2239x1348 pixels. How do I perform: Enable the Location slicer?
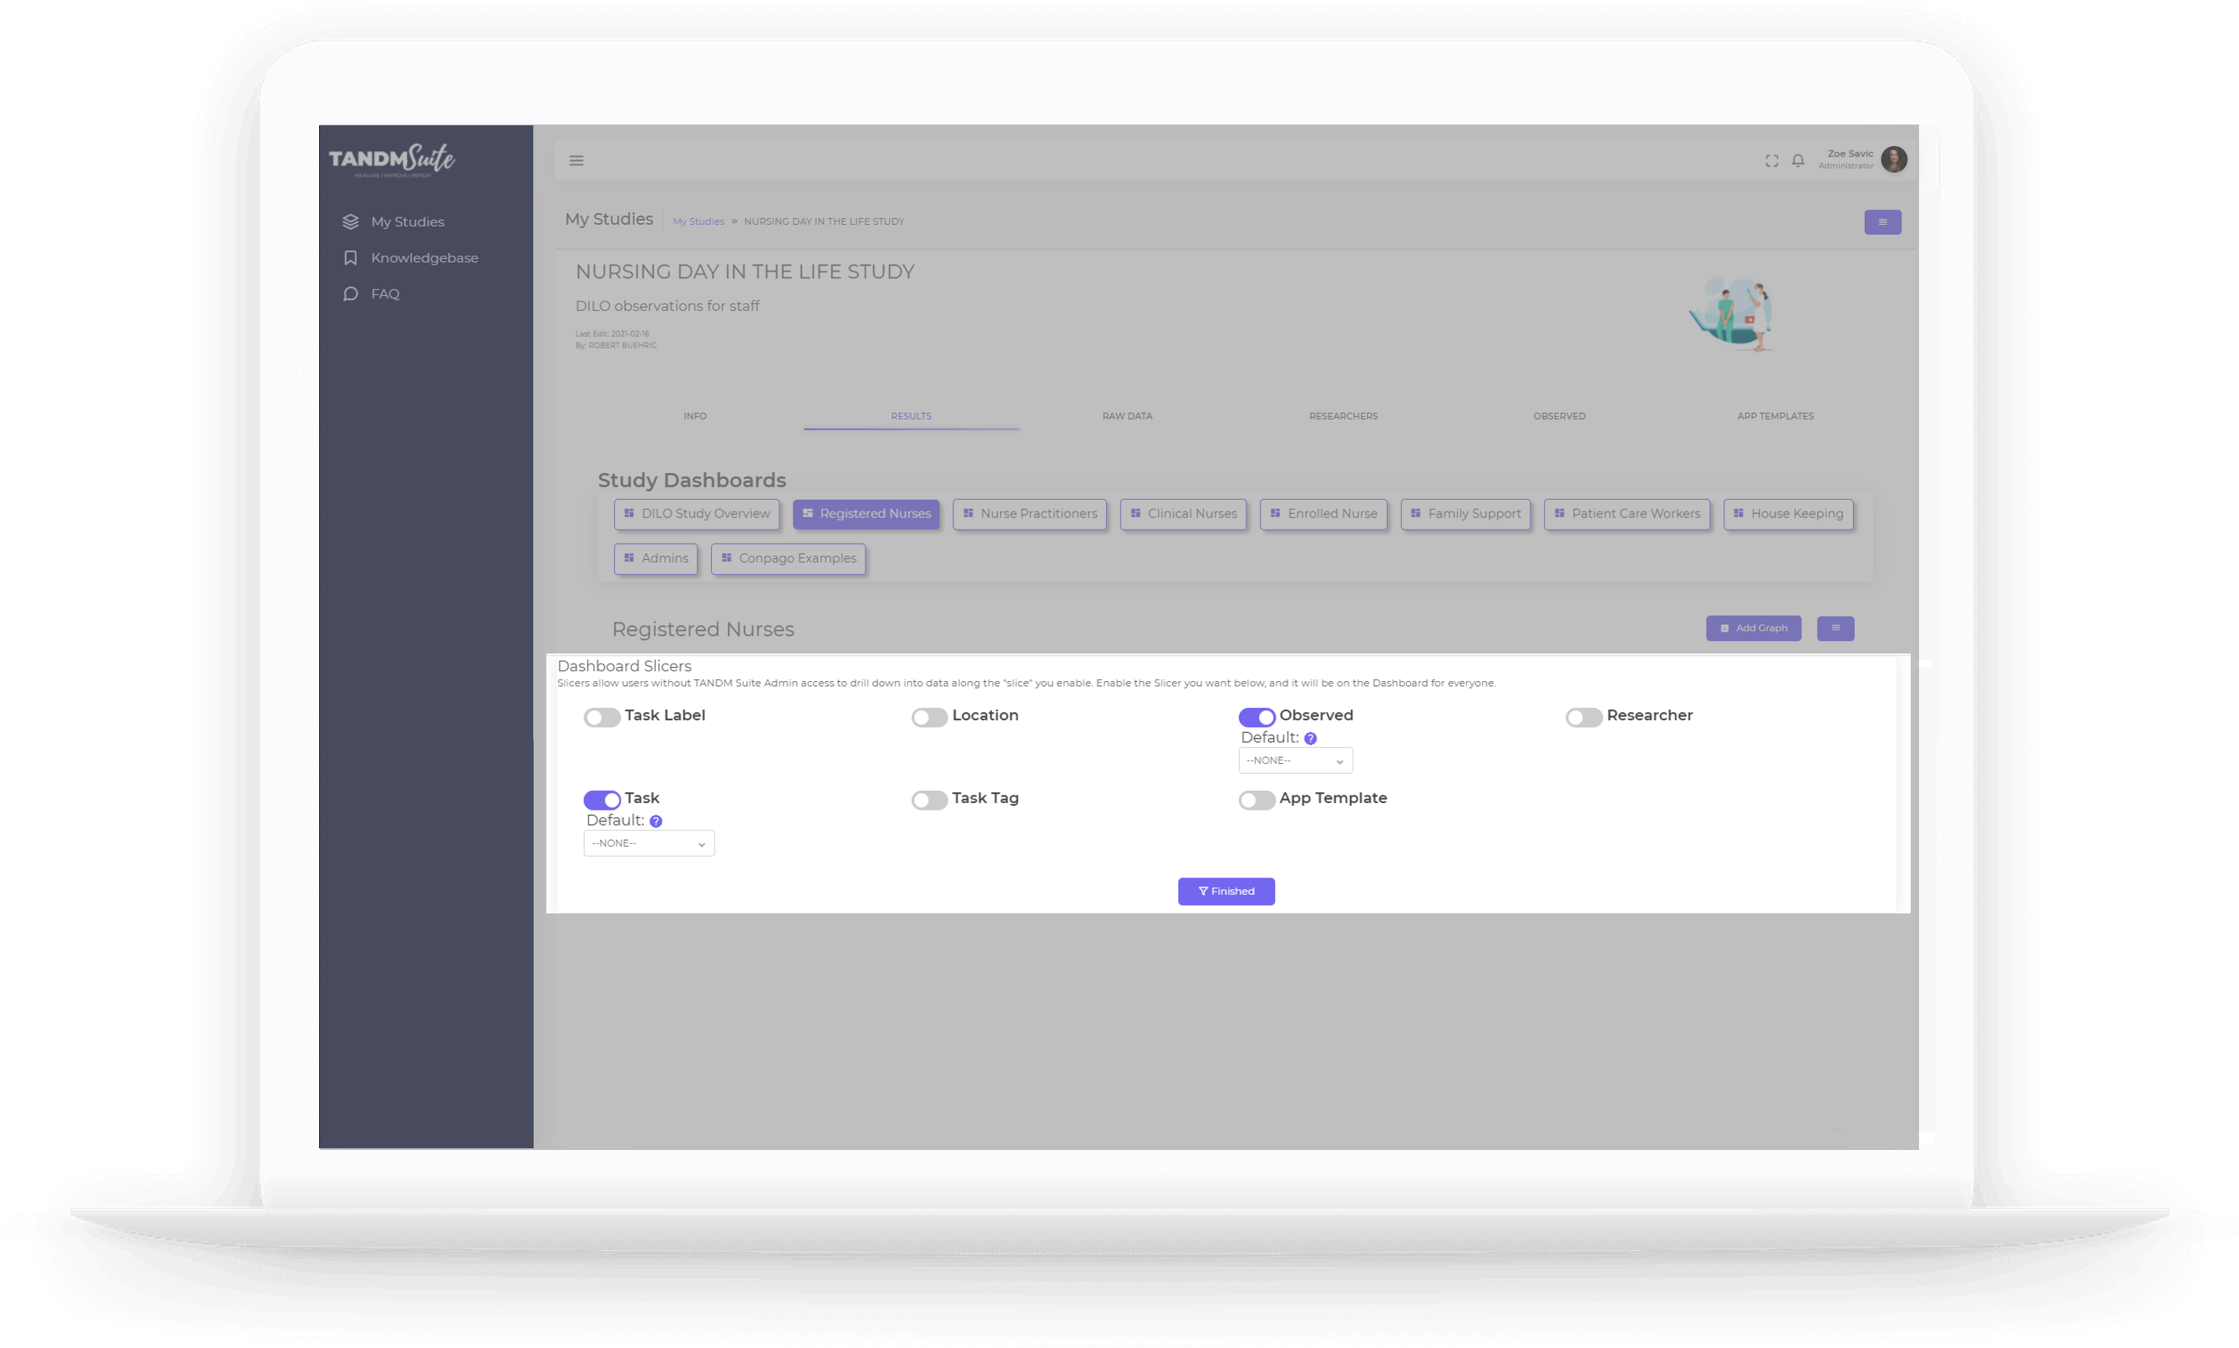pyautogui.click(x=929, y=718)
